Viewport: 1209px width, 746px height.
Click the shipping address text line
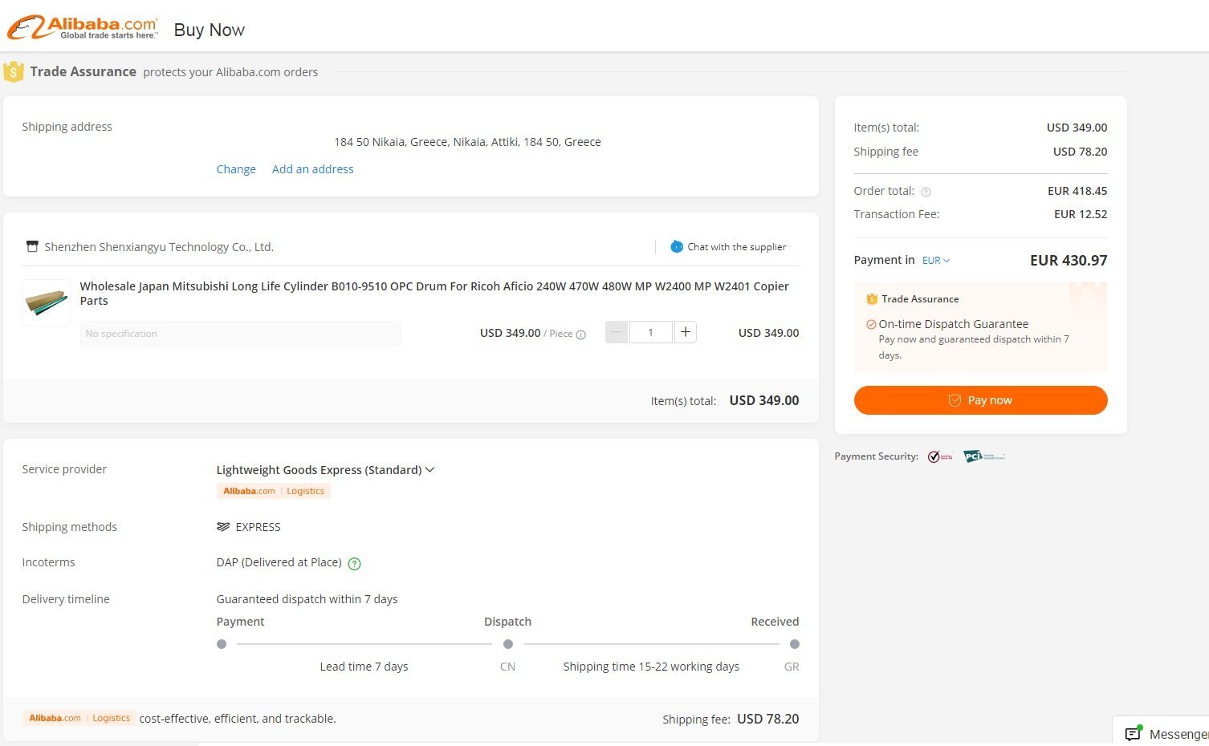pyautogui.click(x=467, y=142)
